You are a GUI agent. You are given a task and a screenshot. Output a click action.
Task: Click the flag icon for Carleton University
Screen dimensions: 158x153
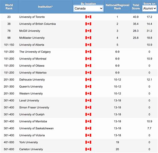88,149
